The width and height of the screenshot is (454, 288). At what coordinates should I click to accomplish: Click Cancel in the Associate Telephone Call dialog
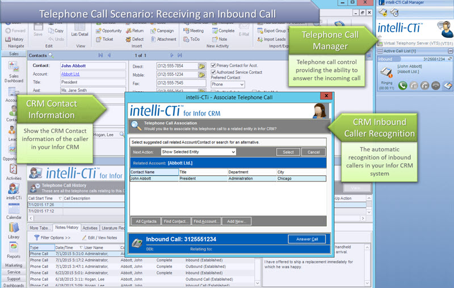coord(314,152)
